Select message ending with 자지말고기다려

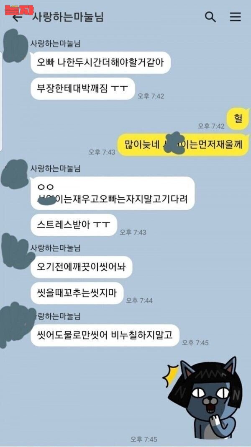click(113, 193)
